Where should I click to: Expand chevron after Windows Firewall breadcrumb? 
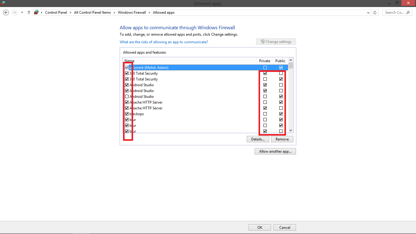click(x=149, y=12)
